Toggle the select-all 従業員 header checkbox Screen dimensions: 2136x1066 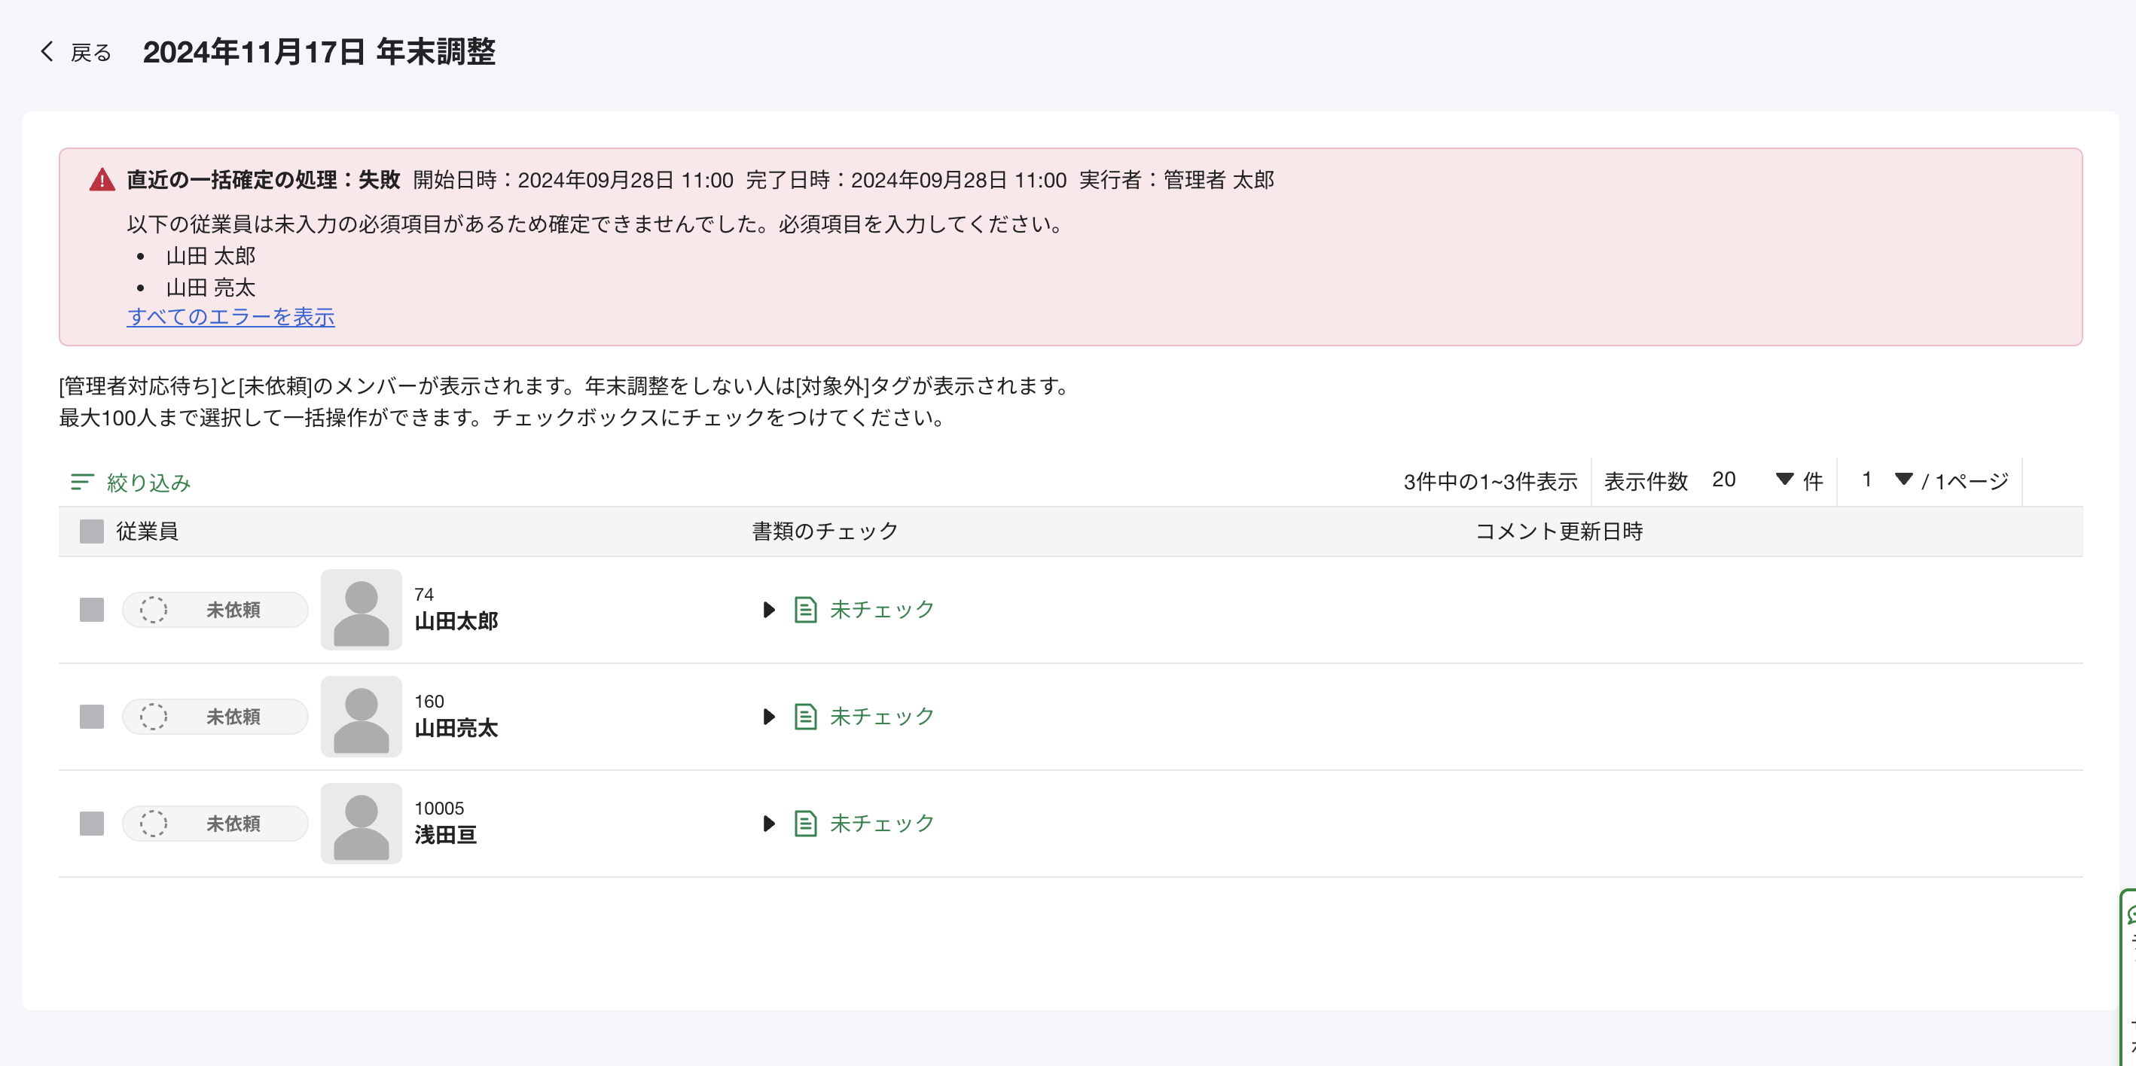coord(91,531)
